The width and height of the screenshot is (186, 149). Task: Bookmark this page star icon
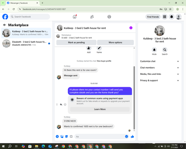point(170,9)
